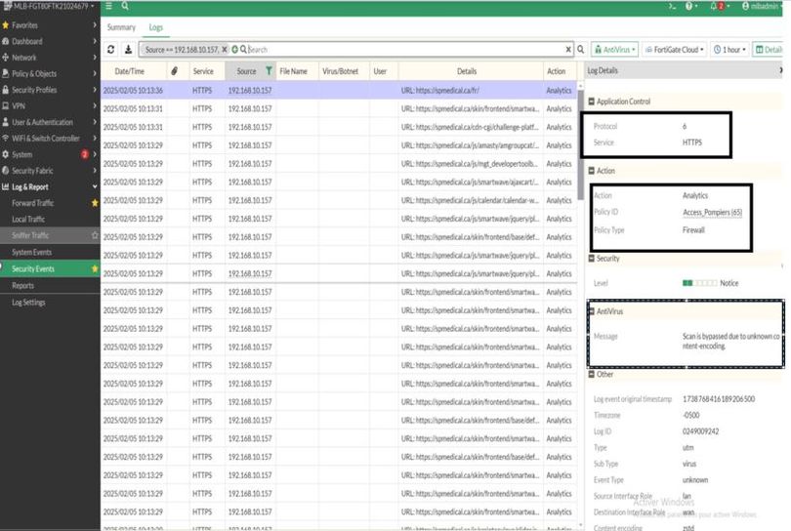Open the global search magnifier in header
This screenshot has height=531, width=791.
pyautogui.click(x=125, y=6)
